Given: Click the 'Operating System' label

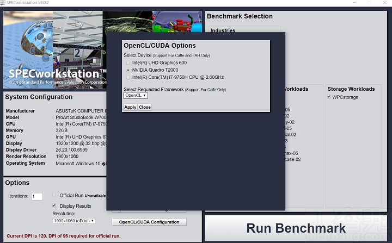Looking at the screenshot, I should click(x=25, y=163).
